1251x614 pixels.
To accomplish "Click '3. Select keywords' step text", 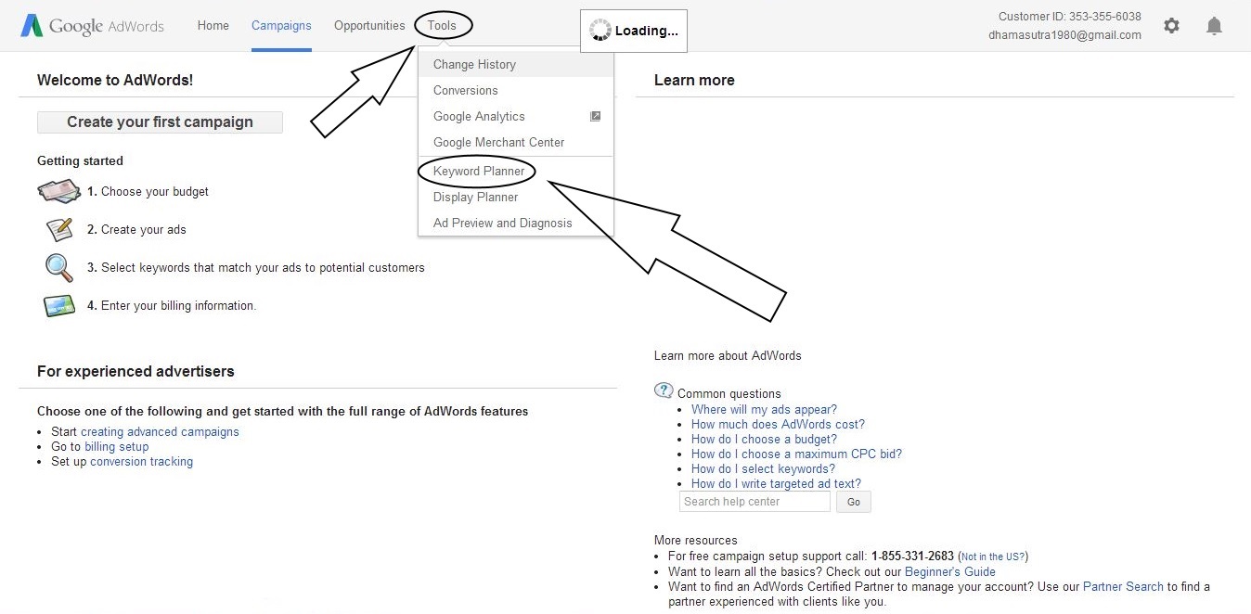I will [256, 268].
